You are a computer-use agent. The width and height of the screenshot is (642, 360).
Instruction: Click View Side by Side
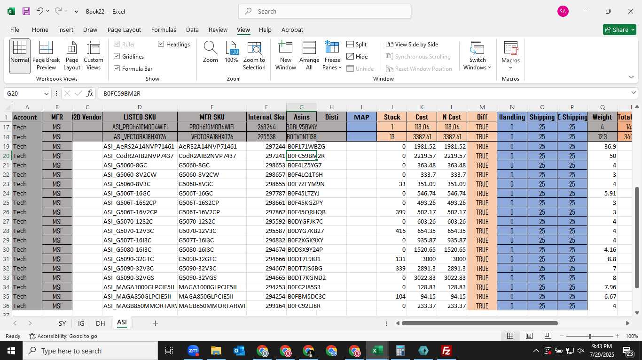[x=412, y=44]
